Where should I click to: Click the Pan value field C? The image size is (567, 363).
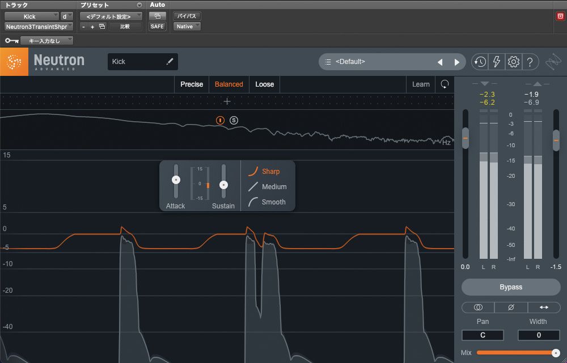[483, 335]
